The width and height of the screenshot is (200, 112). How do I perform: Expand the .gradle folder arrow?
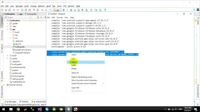[x=7, y=24]
